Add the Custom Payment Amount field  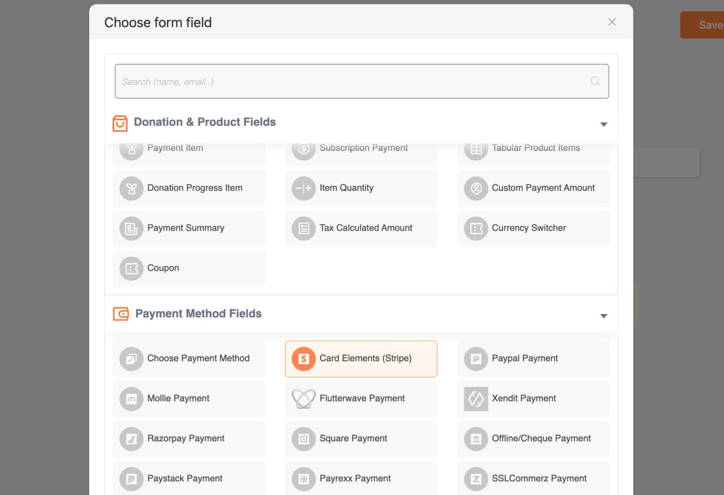(x=533, y=188)
